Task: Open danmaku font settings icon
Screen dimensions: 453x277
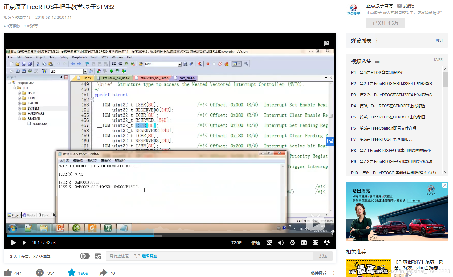Action: (98, 256)
